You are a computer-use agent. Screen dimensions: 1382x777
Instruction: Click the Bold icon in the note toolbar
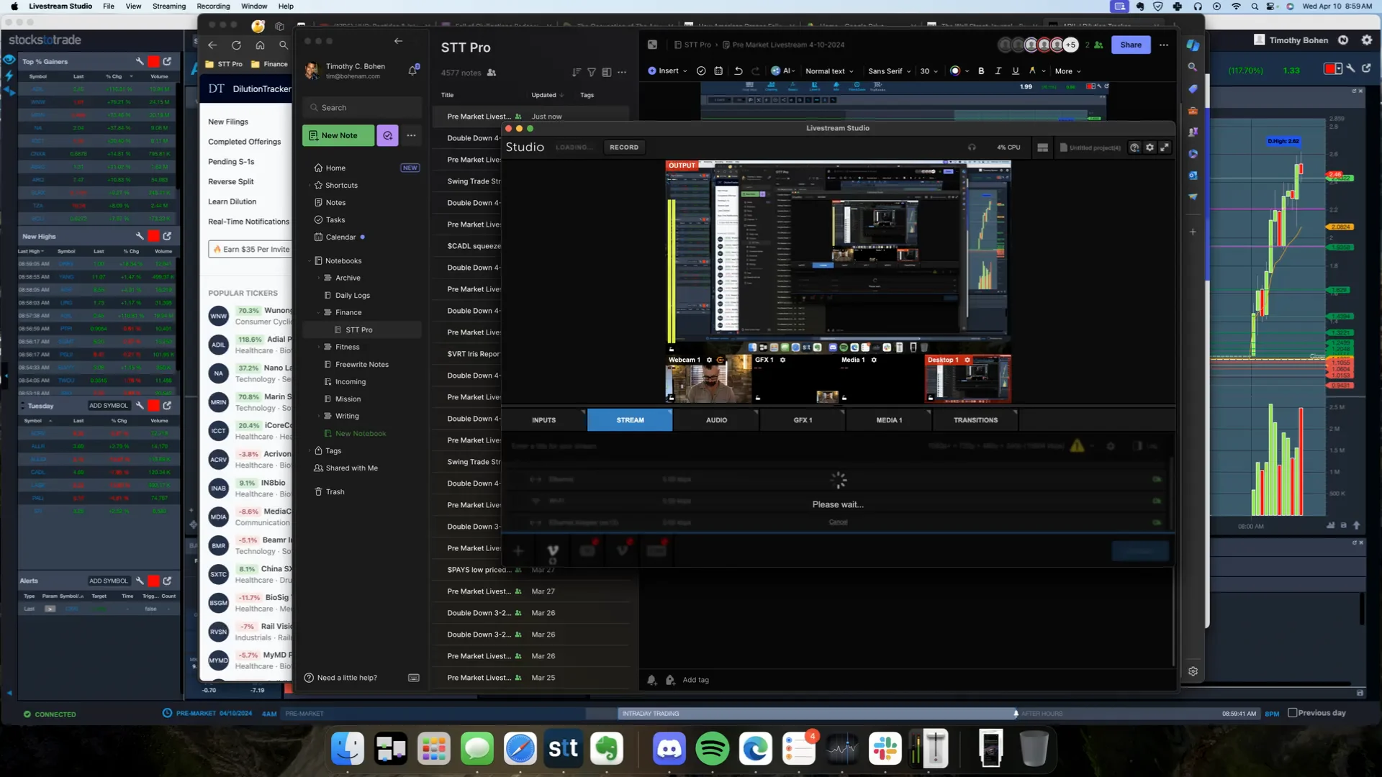[982, 71]
